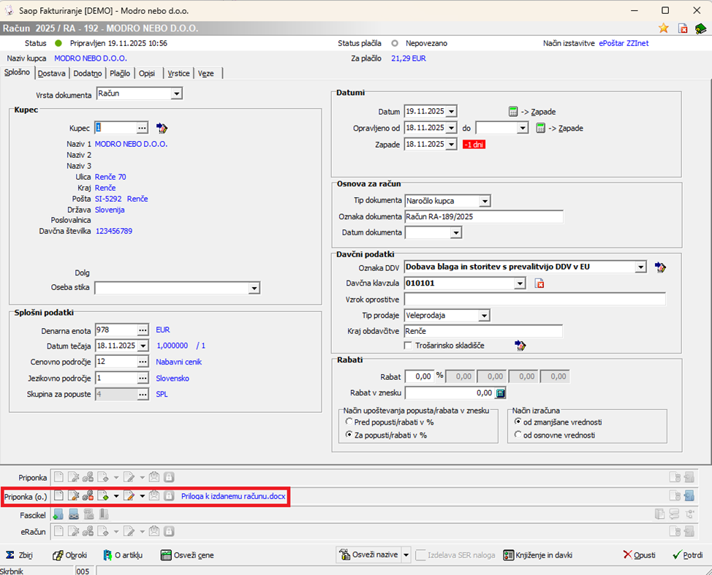The width and height of the screenshot is (712, 575).
Task: Click the Nepovezano payment status indicator
Action: (395, 44)
